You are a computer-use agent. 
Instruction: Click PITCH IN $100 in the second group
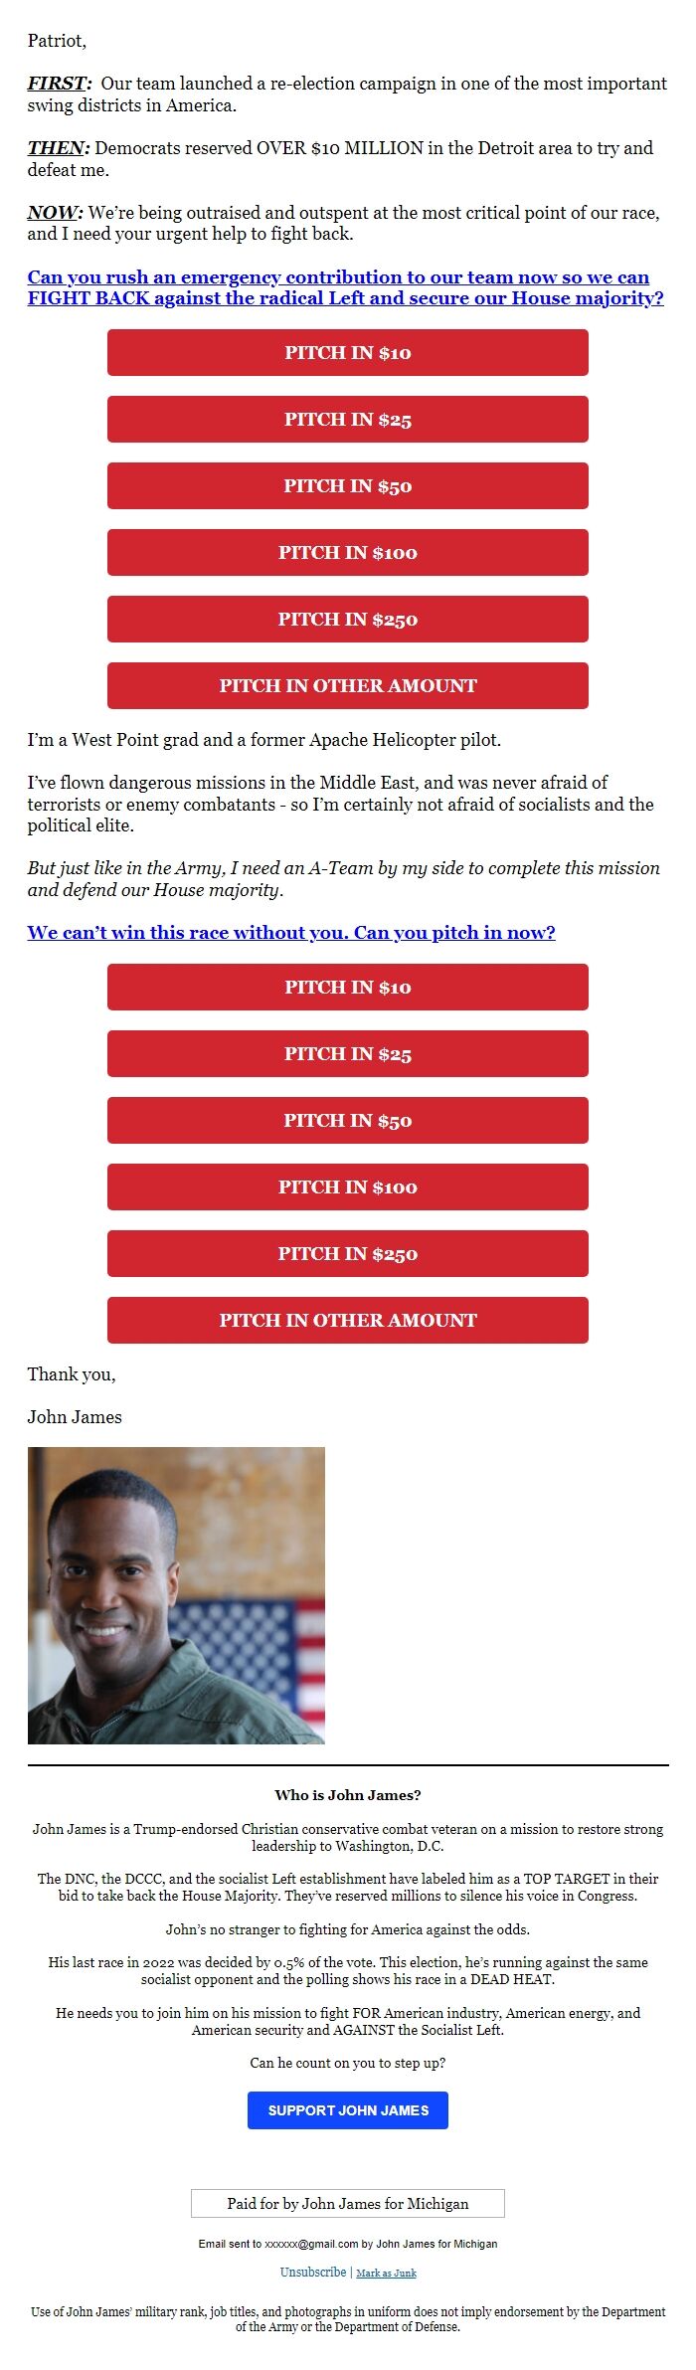[x=347, y=1186]
